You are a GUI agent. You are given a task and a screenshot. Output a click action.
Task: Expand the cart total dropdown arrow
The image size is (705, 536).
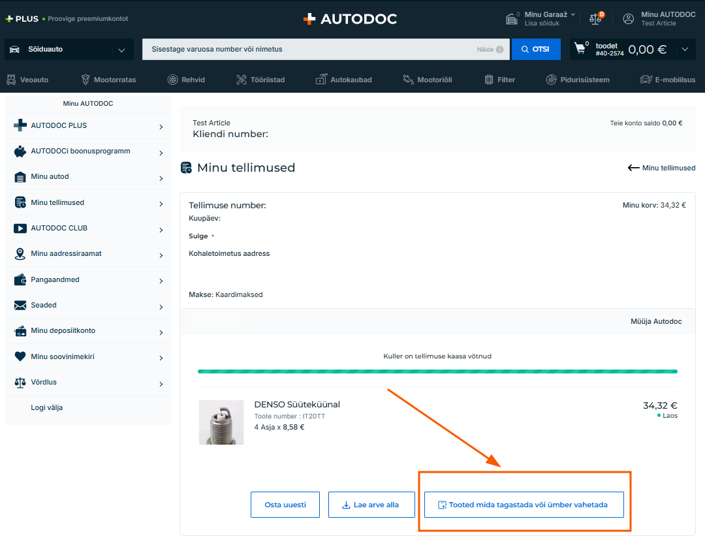(x=684, y=50)
